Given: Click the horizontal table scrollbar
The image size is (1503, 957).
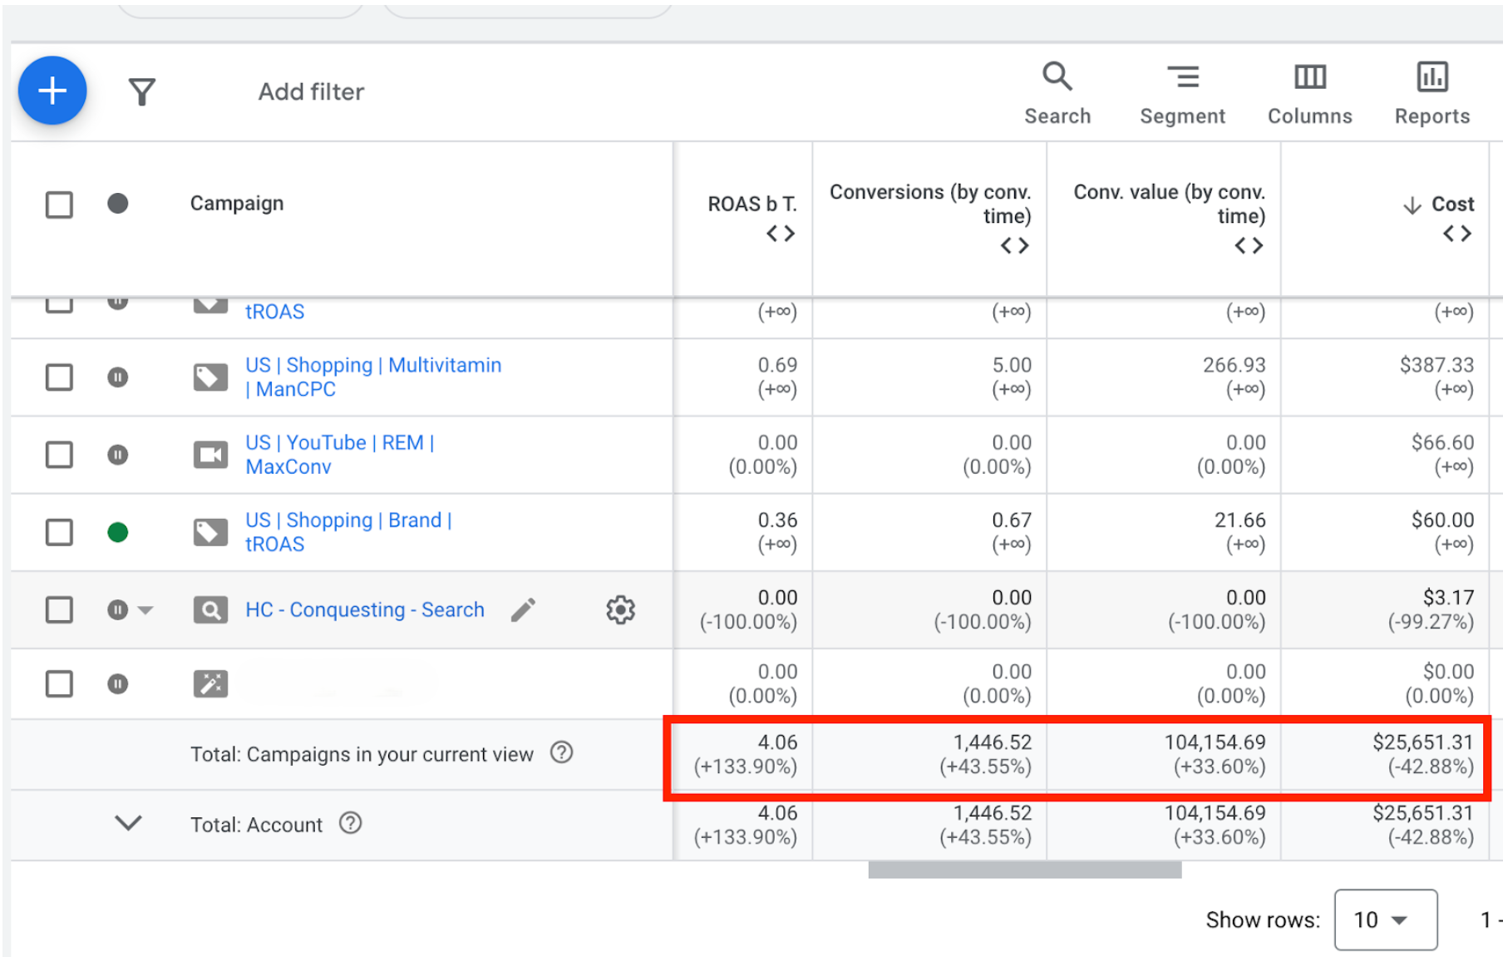Looking at the screenshot, I should point(1024,870).
